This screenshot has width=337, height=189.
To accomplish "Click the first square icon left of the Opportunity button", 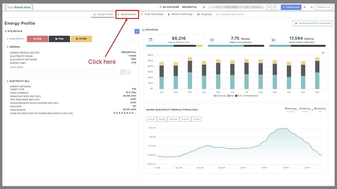I will (269, 7).
